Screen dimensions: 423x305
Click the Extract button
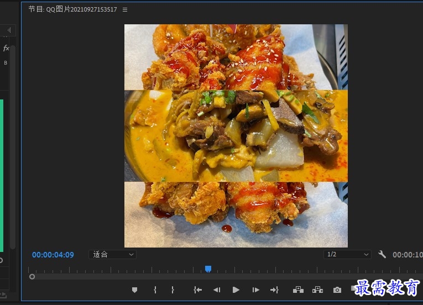(317, 290)
